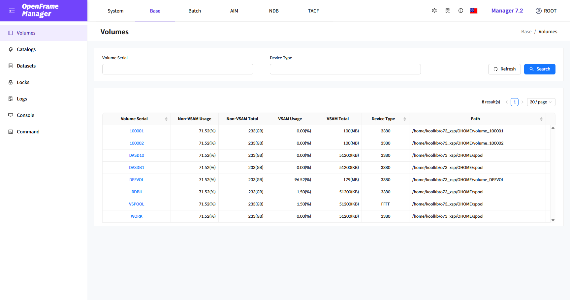Open settings via the gear icon
This screenshot has height=300, width=570.
[434, 11]
